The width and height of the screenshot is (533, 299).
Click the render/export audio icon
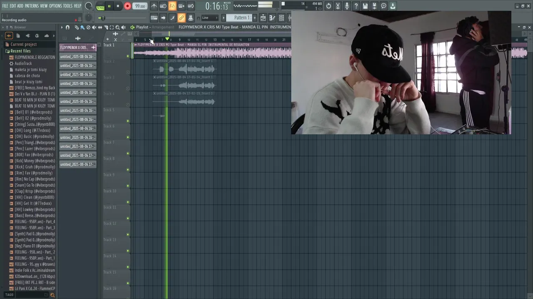[x=374, y=6]
